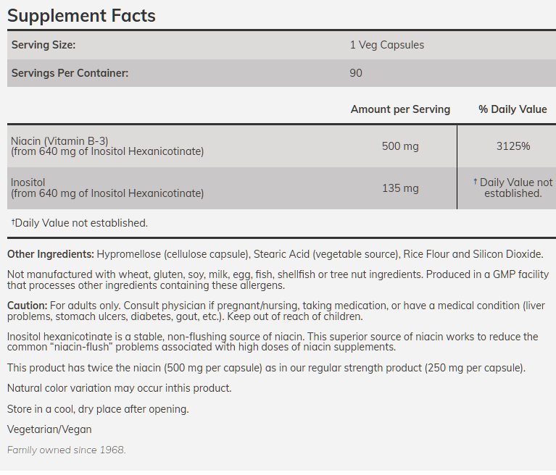Click the 3125% daily value cell
Viewport: 556px width, 475px height.
tap(513, 146)
